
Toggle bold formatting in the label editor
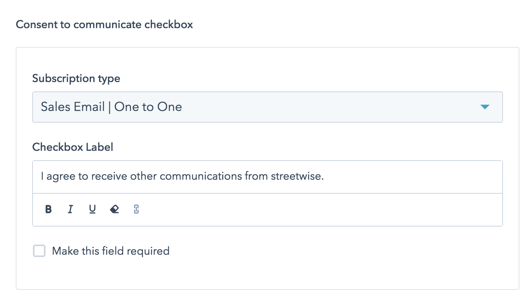pyautogui.click(x=49, y=209)
